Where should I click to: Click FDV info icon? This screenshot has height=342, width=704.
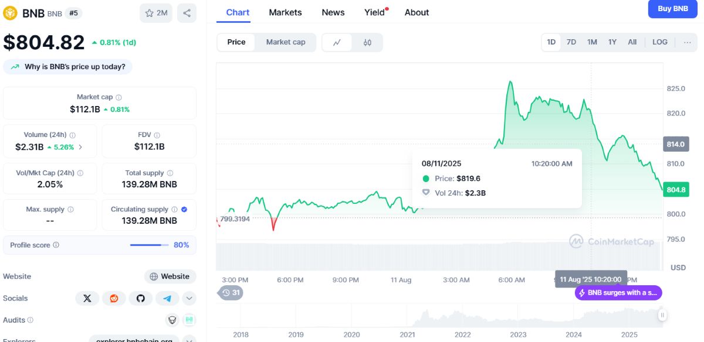coord(157,135)
